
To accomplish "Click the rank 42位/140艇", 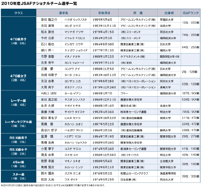I will click(x=191, y=155).
